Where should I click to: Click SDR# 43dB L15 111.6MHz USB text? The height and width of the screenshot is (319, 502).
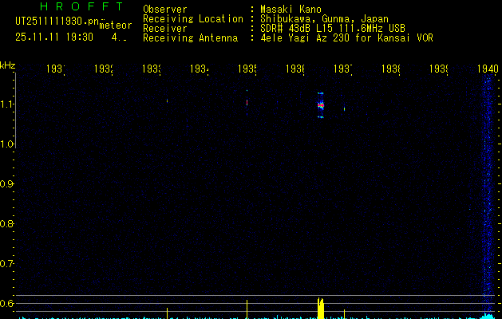point(333,29)
